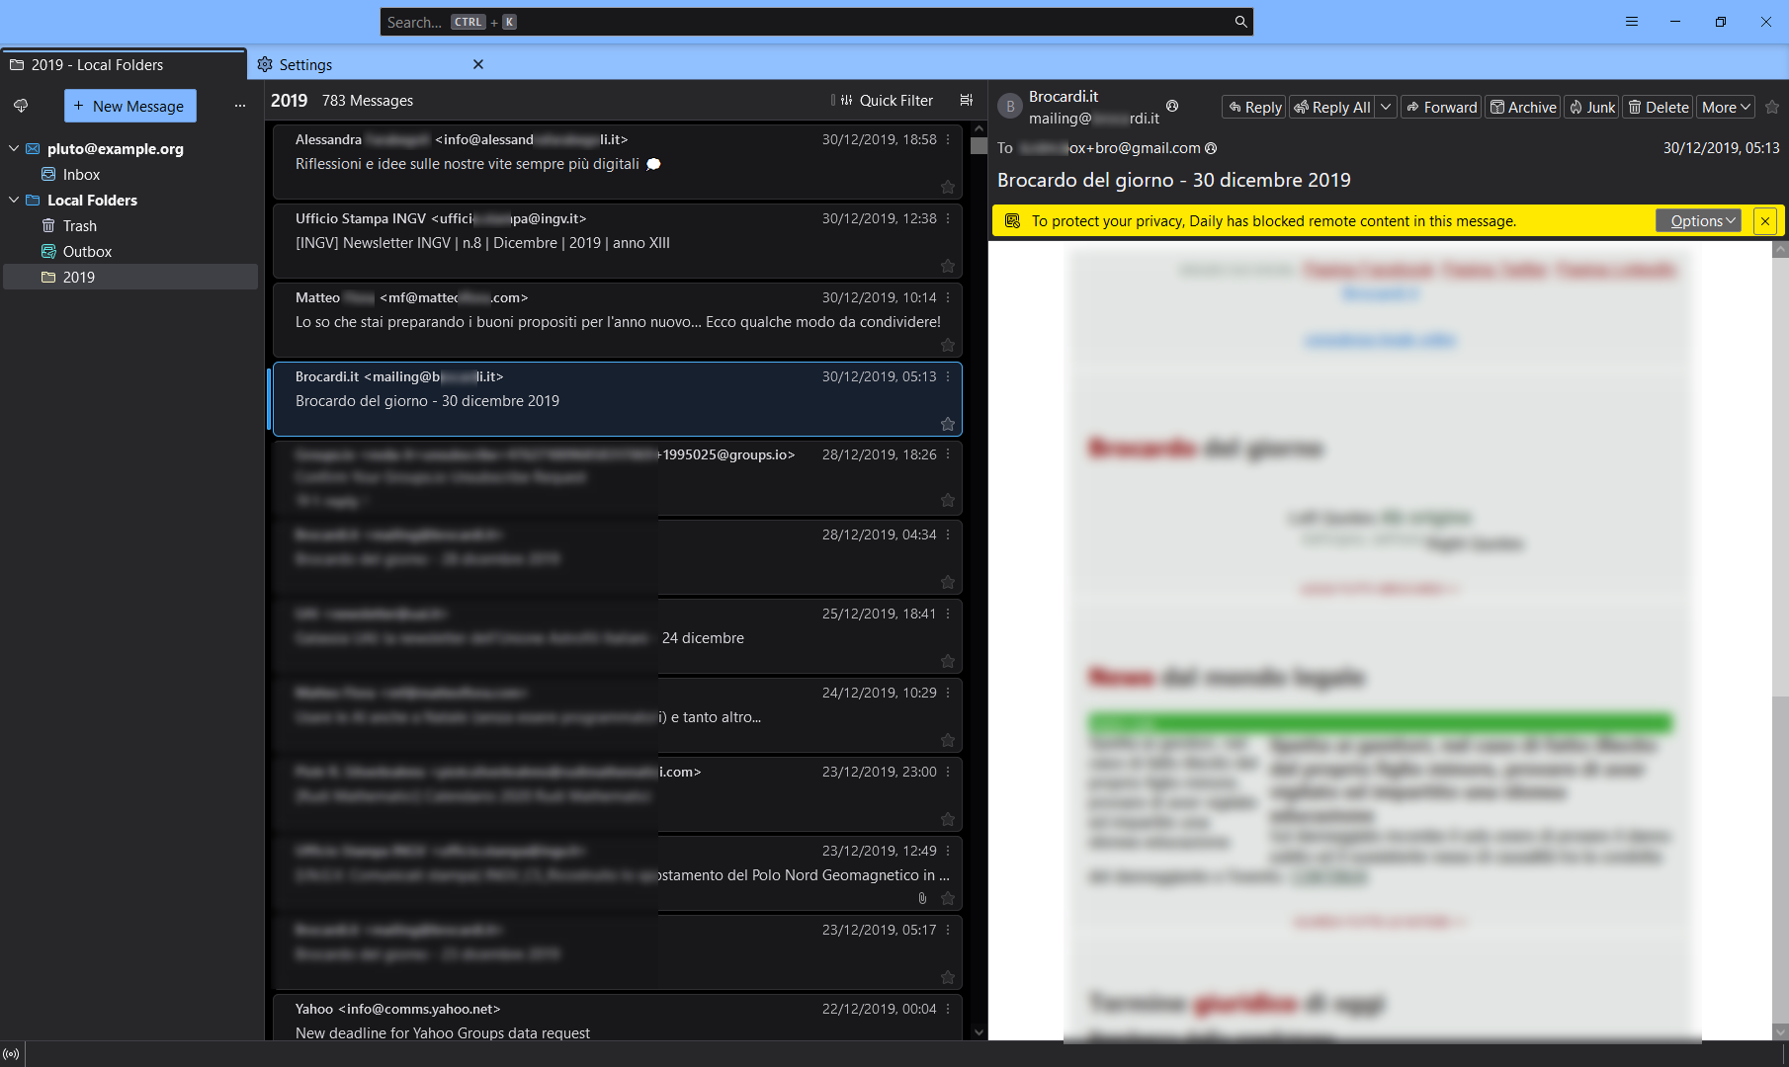Select the 2019 folder
The image size is (1789, 1067).
[x=130, y=277]
